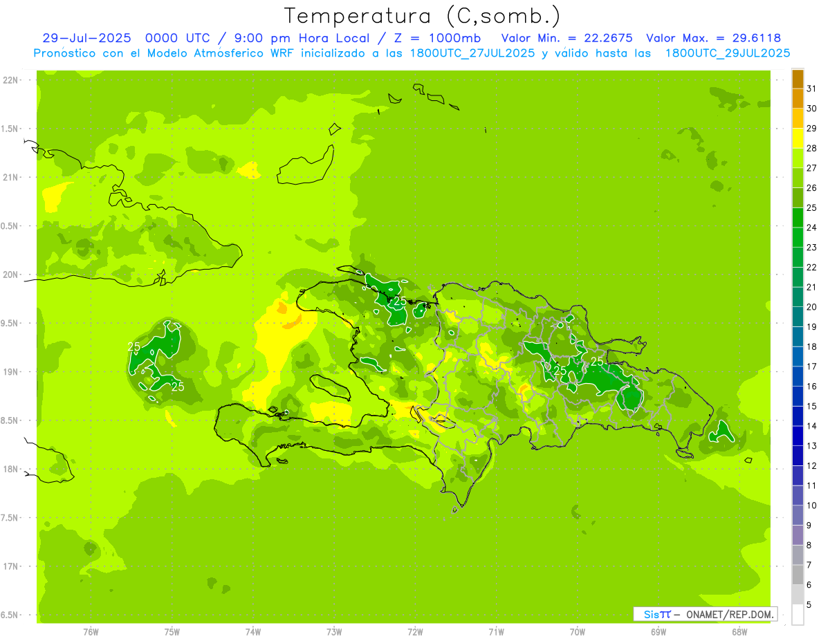Click the '20N' latitude axis label

click(x=11, y=275)
